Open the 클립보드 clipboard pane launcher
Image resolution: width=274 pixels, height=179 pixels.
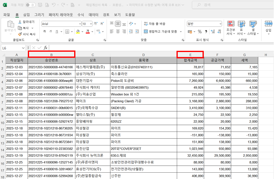click(x=38, y=40)
